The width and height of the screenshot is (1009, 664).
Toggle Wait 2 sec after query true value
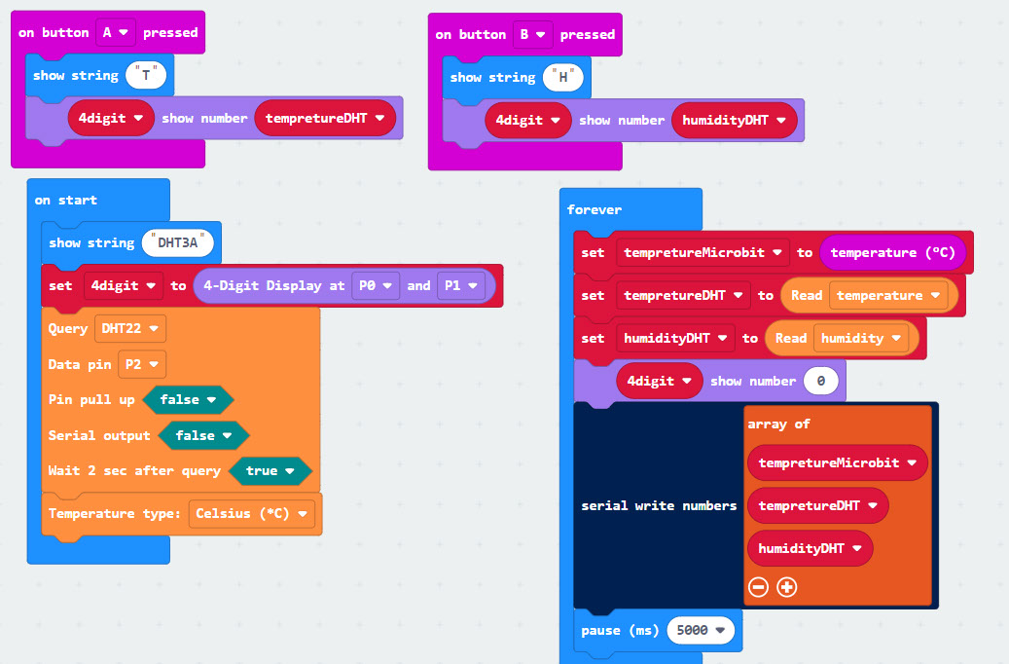[270, 471]
